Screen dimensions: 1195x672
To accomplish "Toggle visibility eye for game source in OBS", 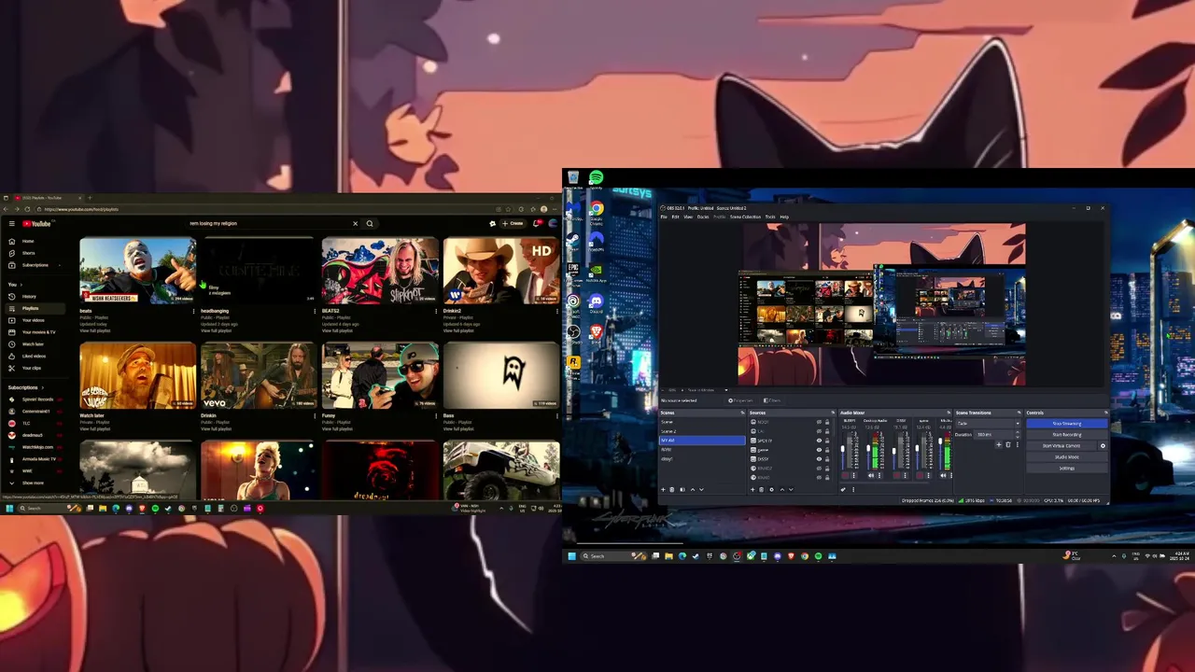I will (x=819, y=450).
